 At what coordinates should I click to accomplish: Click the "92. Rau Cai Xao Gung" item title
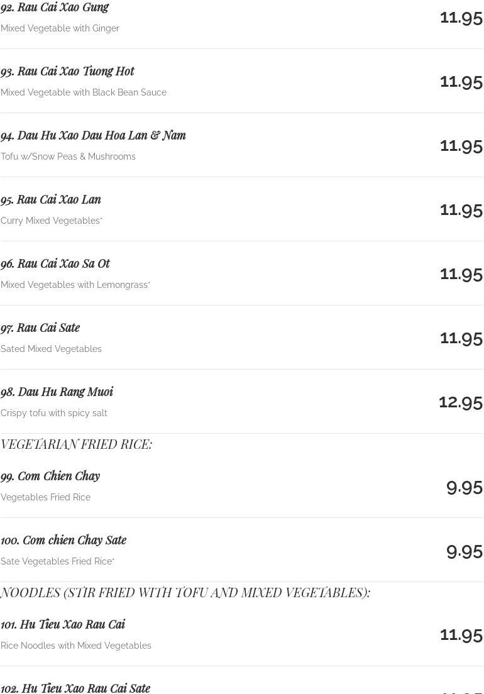[x=55, y=8]
